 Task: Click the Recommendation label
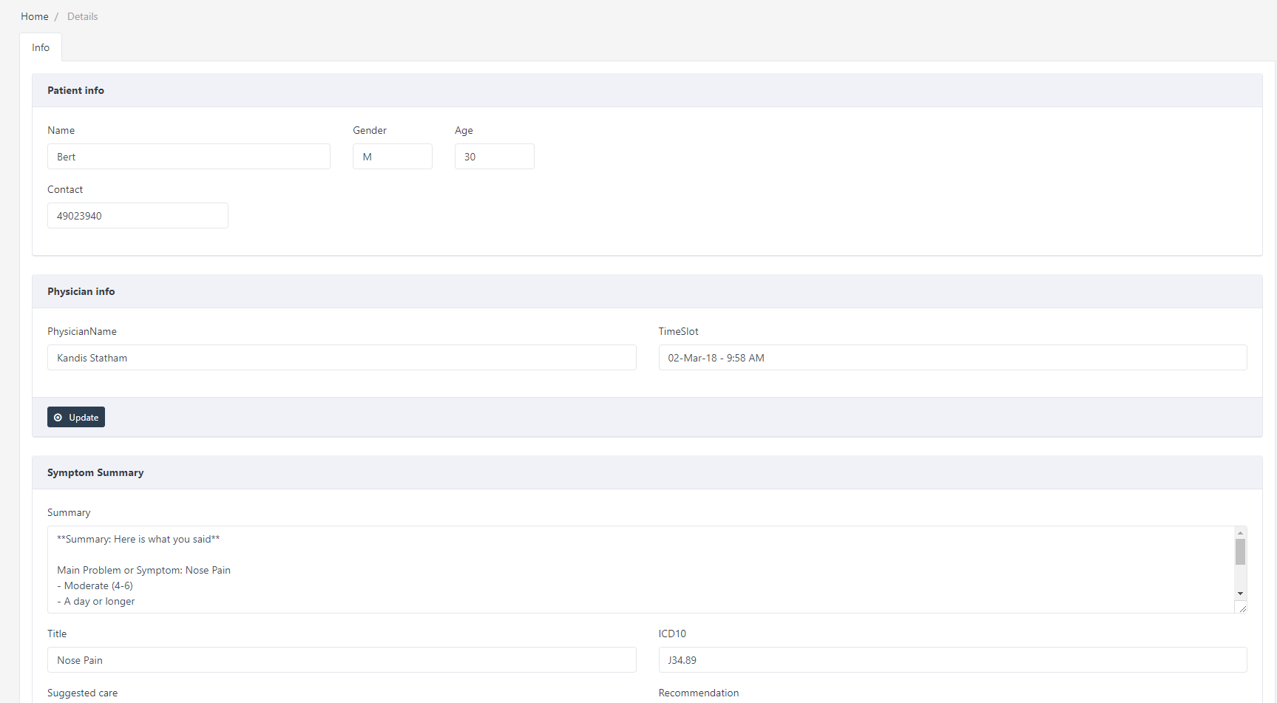click(699, 693)
